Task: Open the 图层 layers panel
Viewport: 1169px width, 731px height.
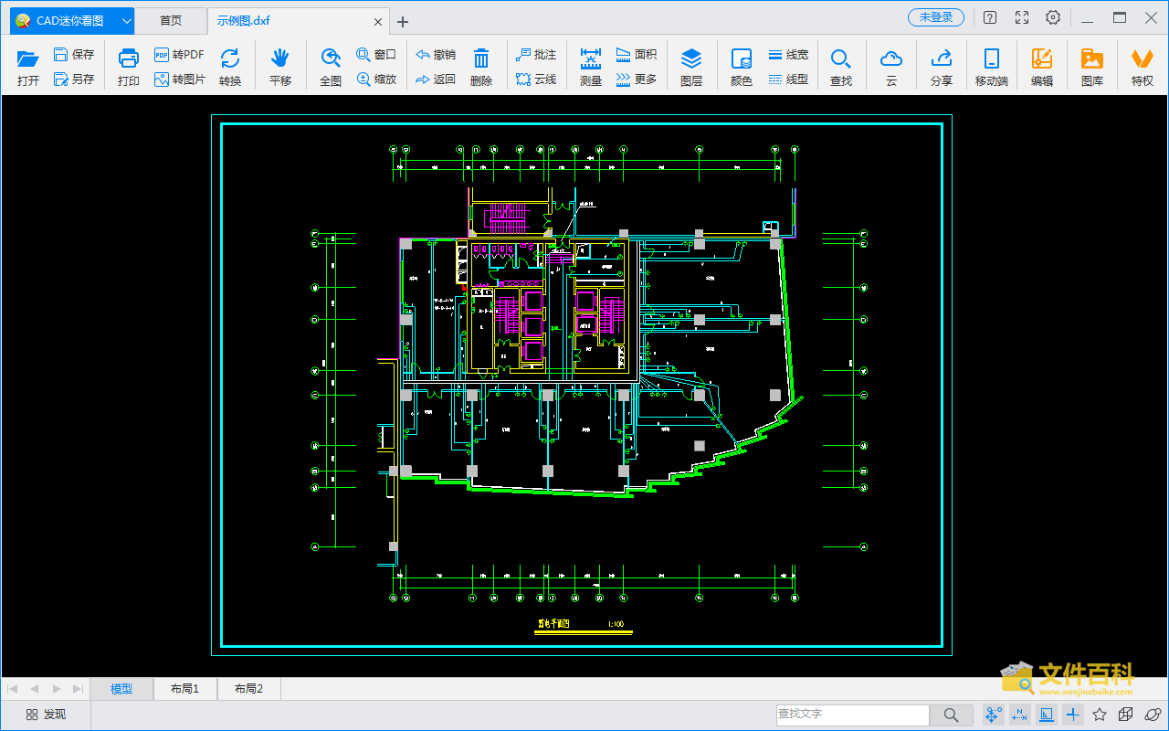Action: [691, 67]
